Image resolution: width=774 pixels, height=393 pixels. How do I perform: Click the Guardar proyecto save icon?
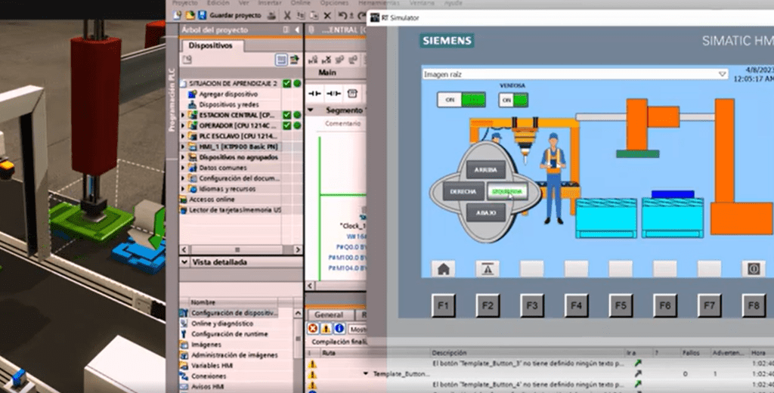coord(206,14)
